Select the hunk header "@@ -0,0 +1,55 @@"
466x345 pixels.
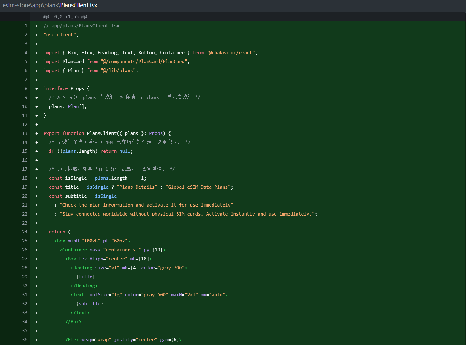65,17
